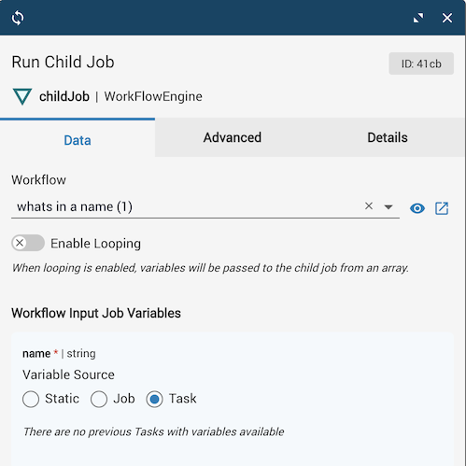Click the ID: 41cb badge

(421, 64)
